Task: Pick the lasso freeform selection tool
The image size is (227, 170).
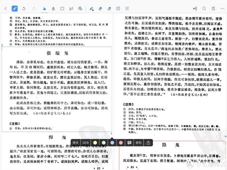Action: [x=71, y=9]
